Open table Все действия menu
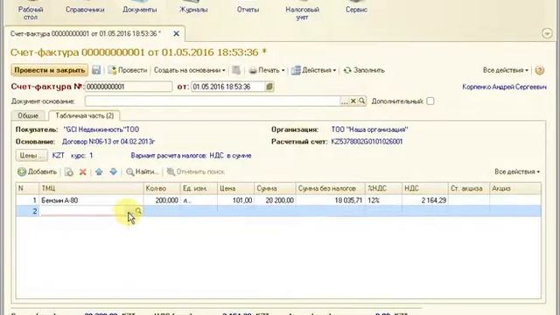Image resolution: width=560 pixels, height=315 pixels. click(x=517, y=171)
